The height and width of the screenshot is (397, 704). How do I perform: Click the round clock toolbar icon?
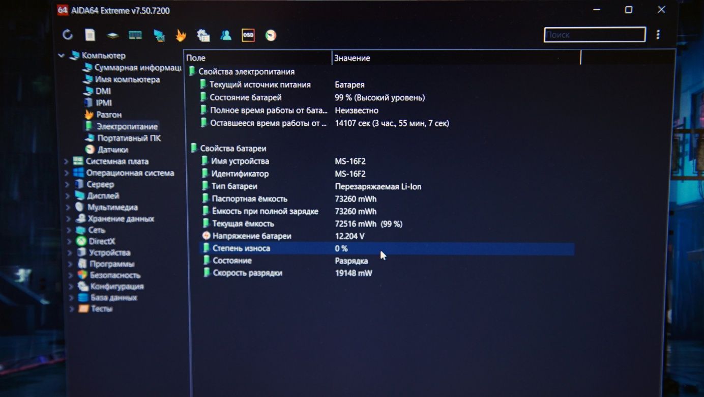tap(271, 35)
